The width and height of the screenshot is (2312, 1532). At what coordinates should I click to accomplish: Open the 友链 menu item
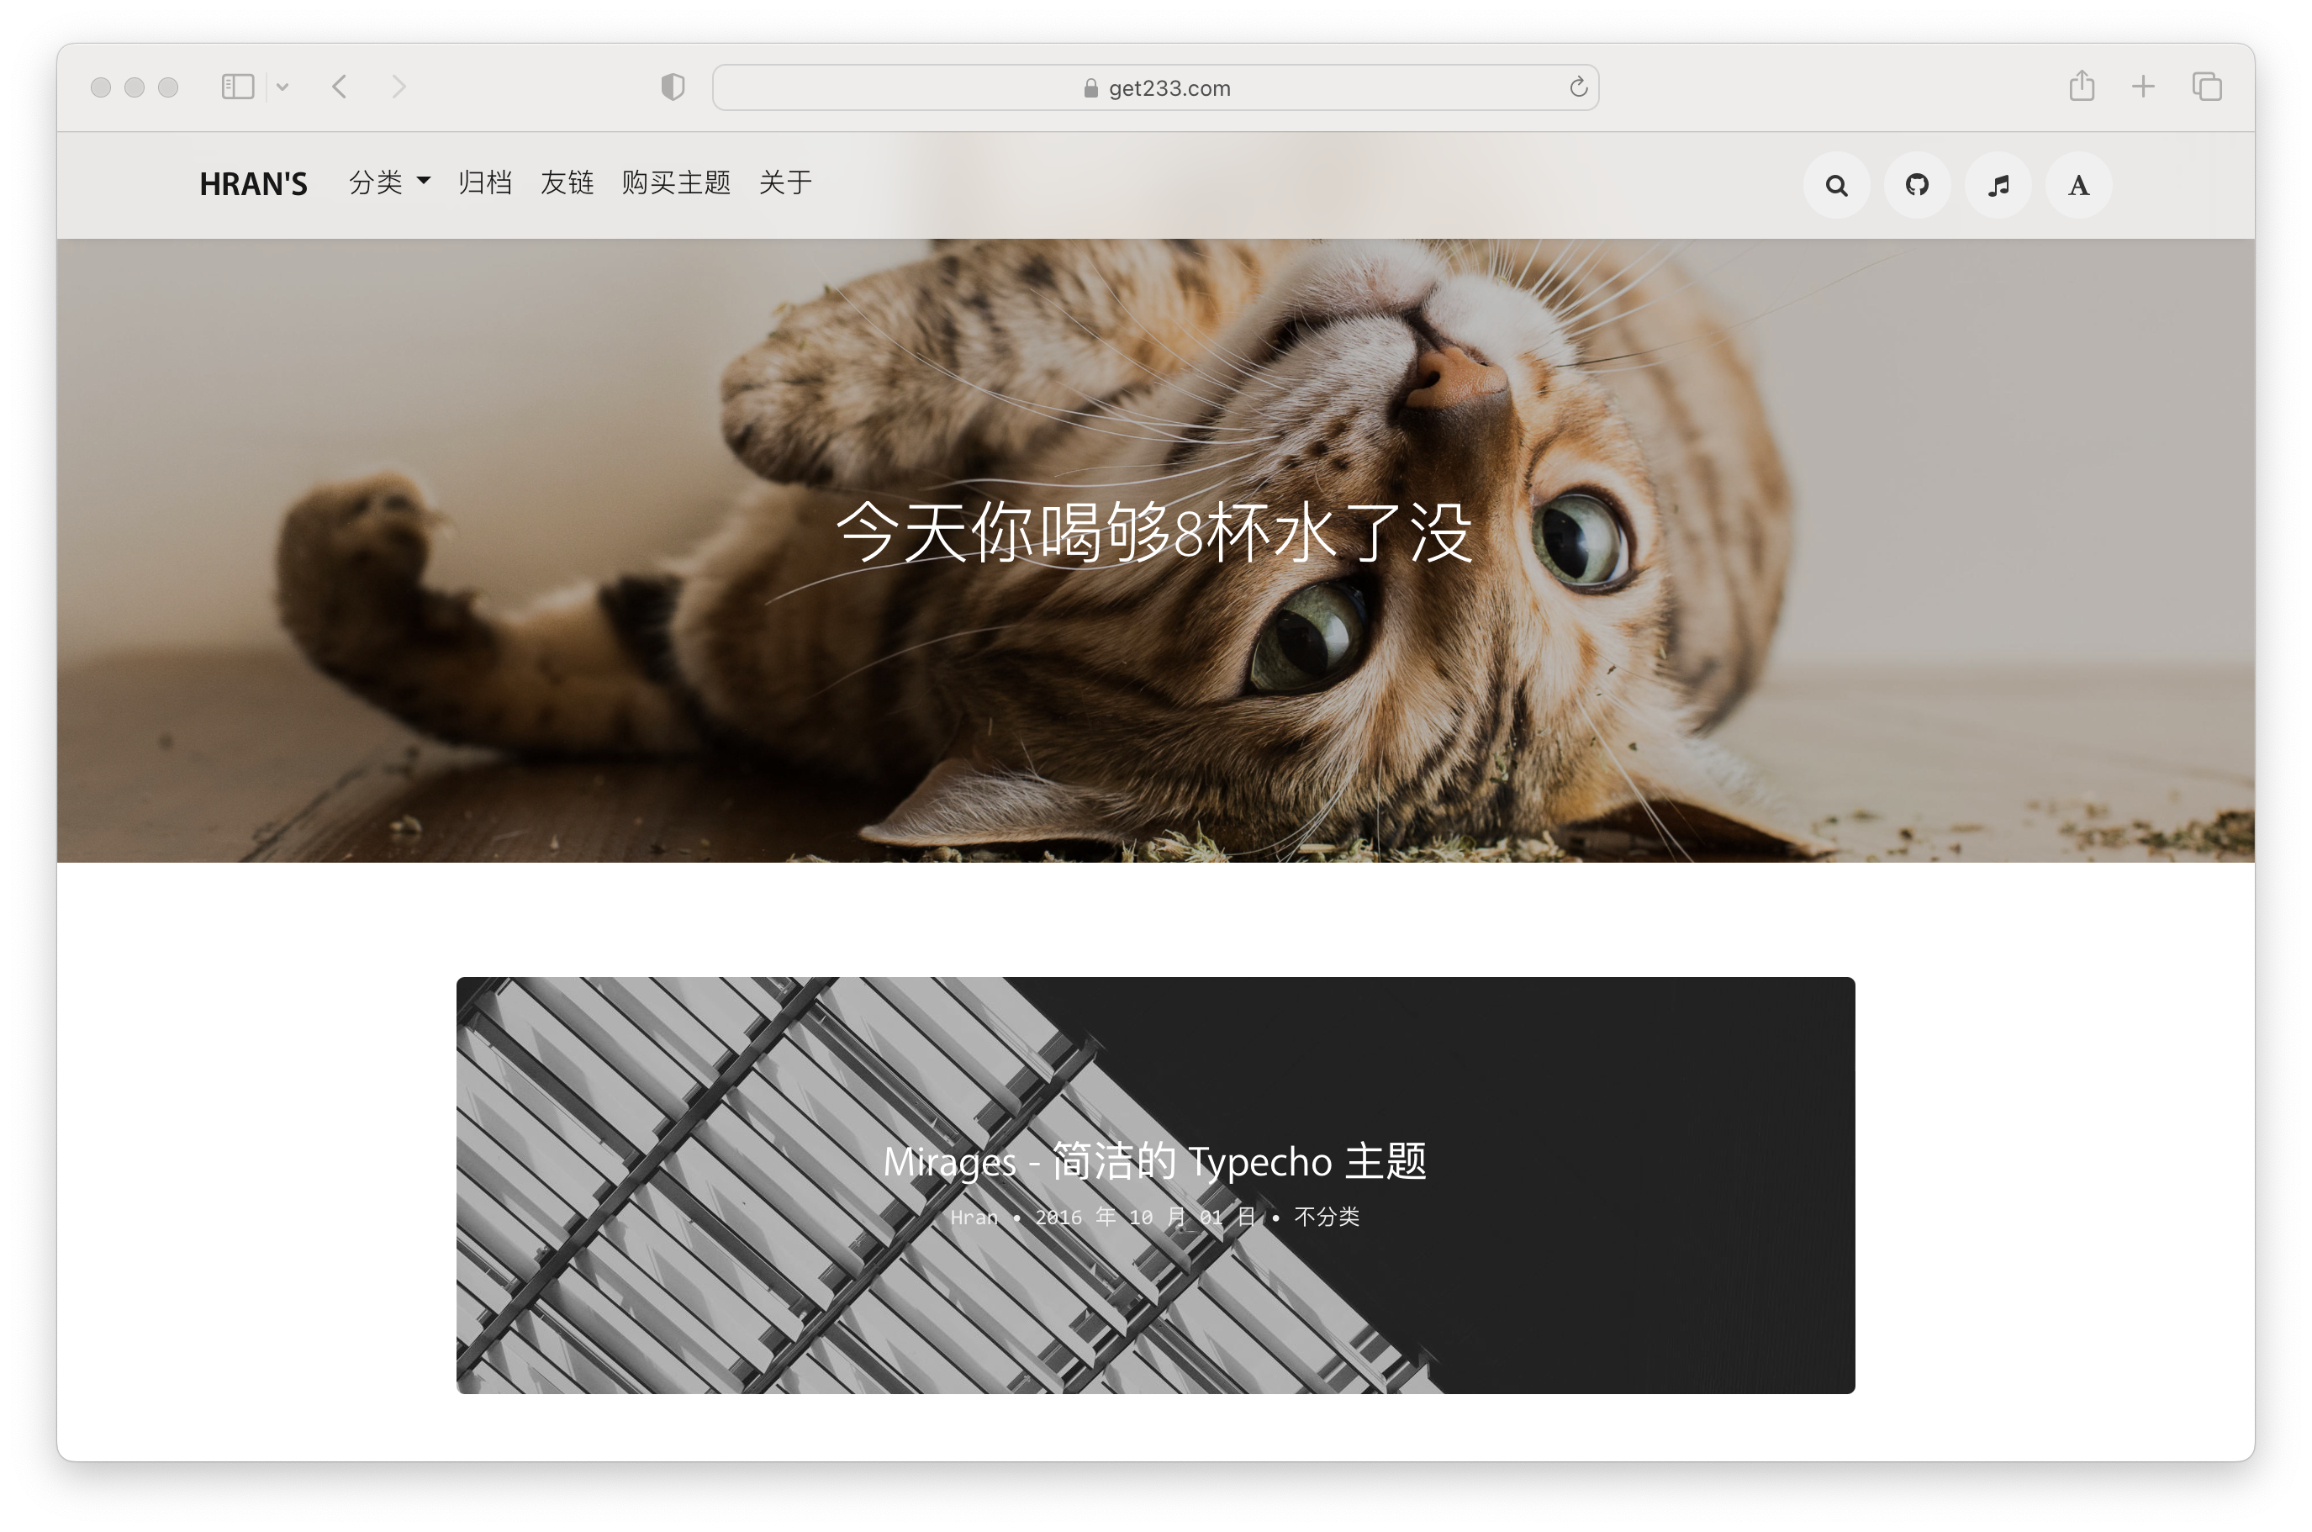point(567,182)
